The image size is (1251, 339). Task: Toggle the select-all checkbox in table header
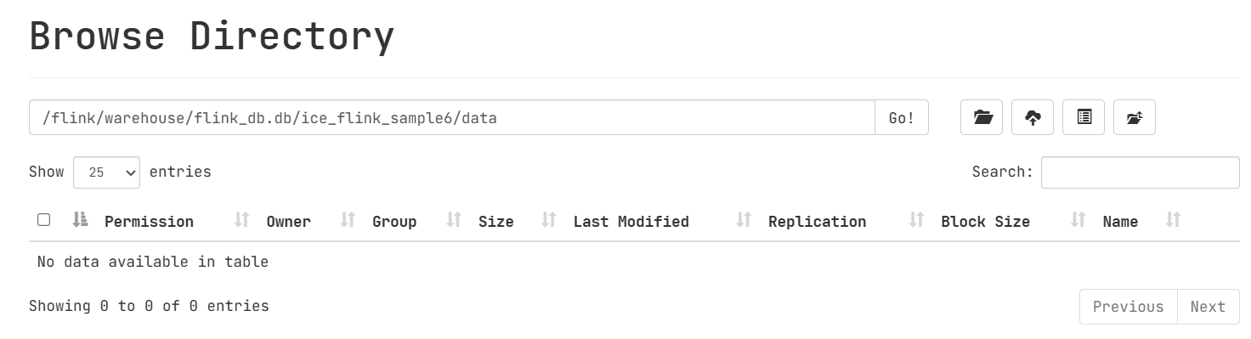(43, 220)
